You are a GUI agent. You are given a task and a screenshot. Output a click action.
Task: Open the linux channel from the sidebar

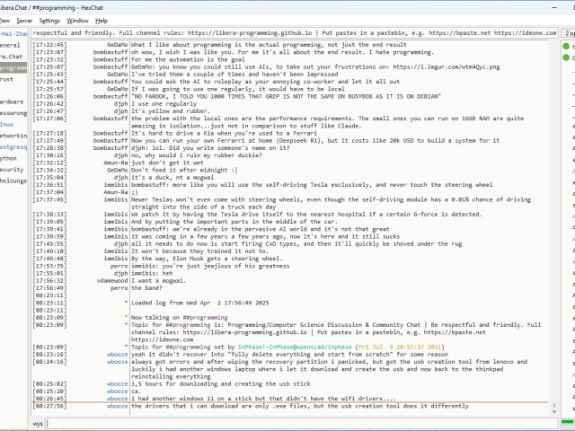(x=7, y=123)
